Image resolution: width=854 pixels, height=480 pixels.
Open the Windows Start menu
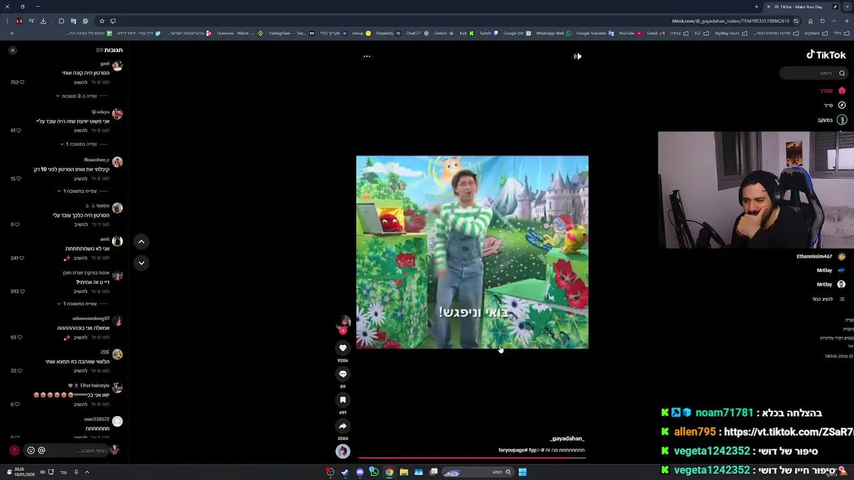[522, 472]
